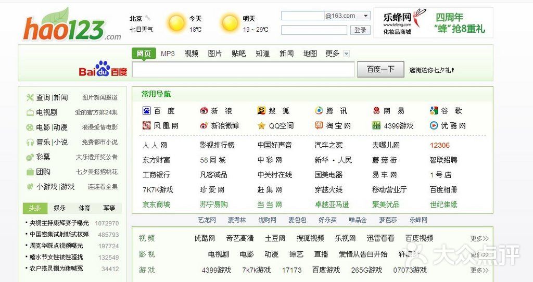Screen dimensions: 533x282
Task: Open the 唯品会 shopping link
Action: (x=358, y=220)
